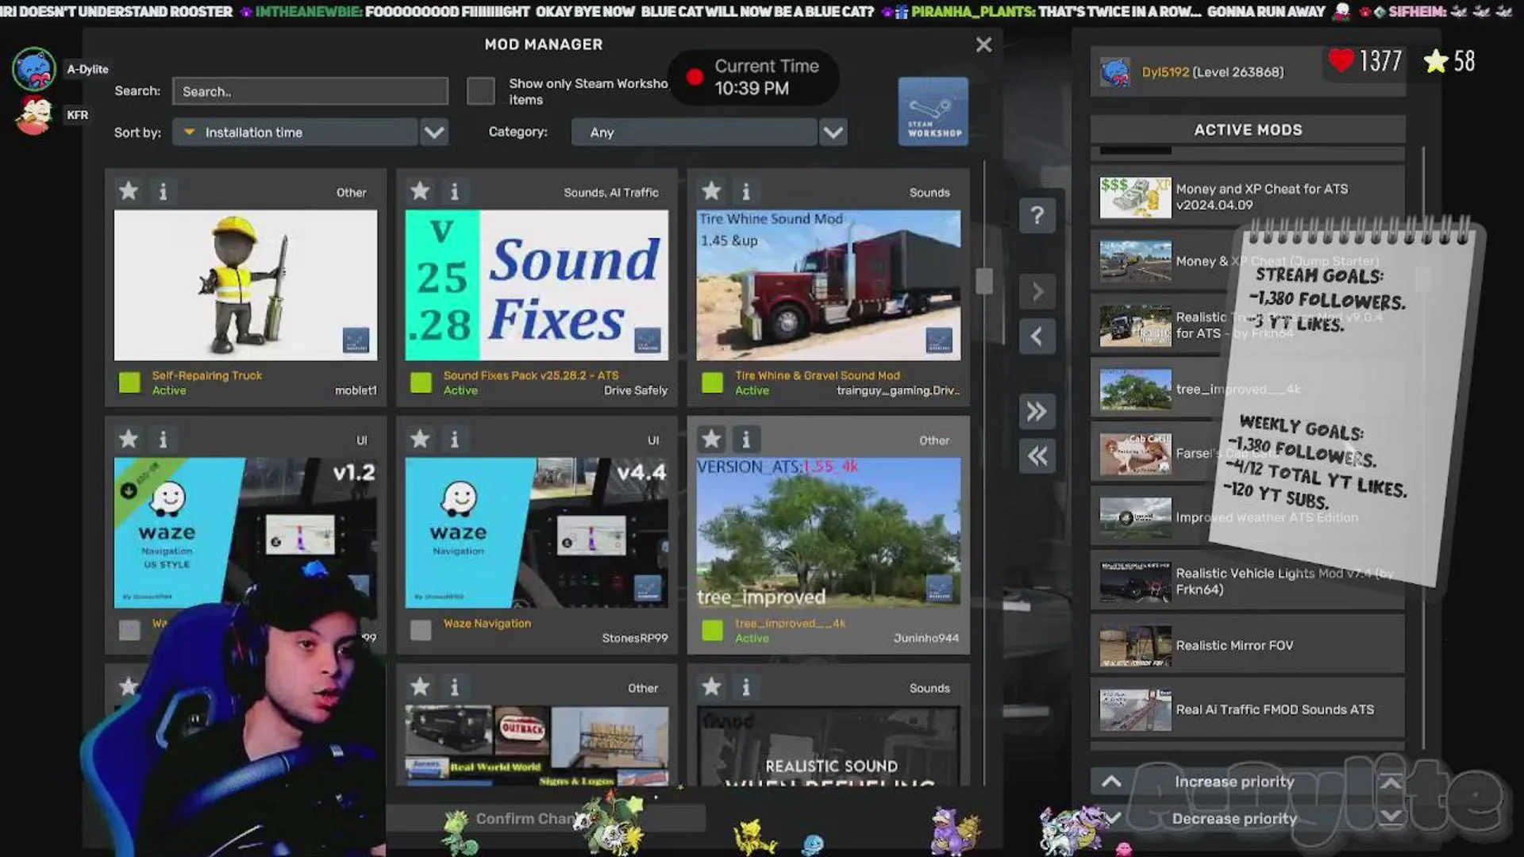
Task: Open info for Sound Fixes Pack mod
Action: click(454, 191)
